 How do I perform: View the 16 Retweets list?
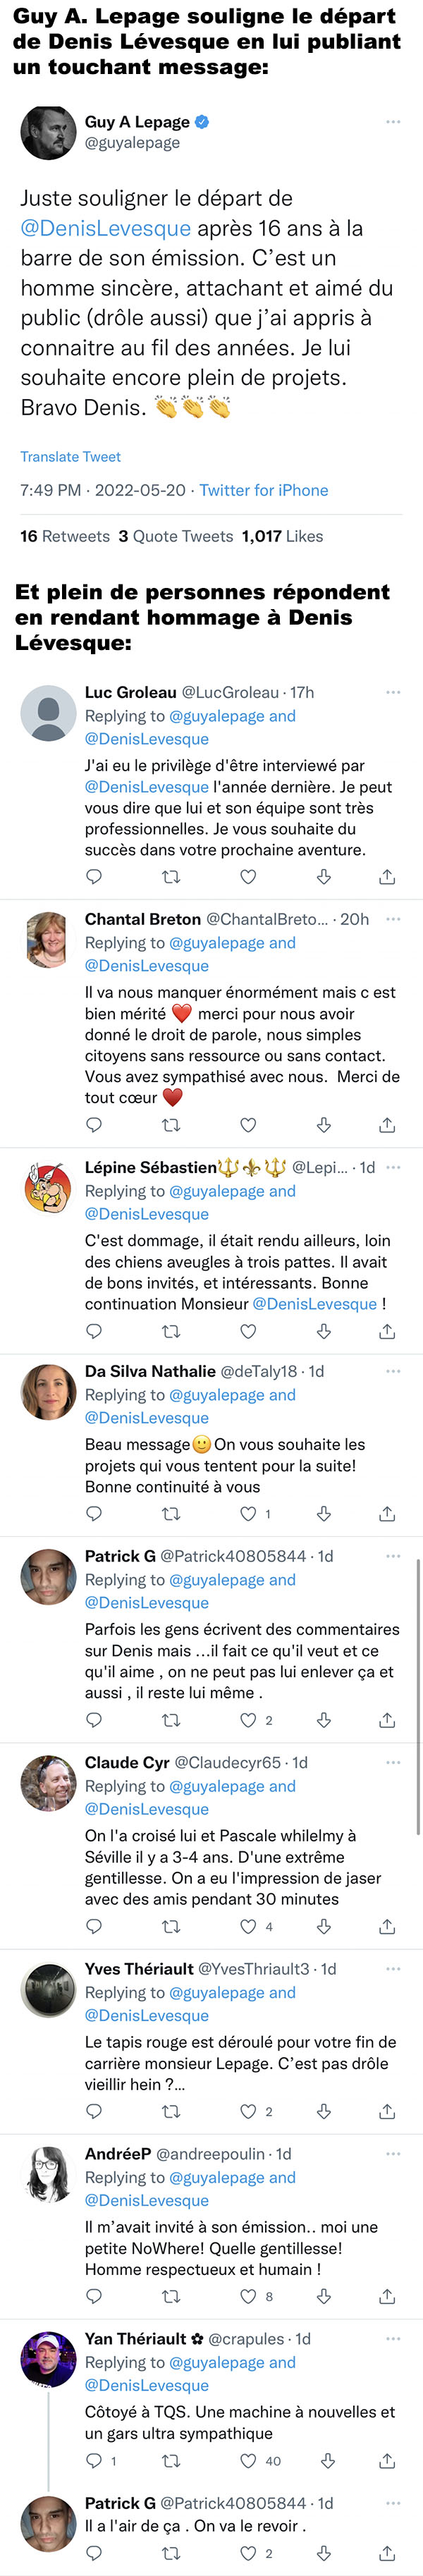click(x=65, y=536)
